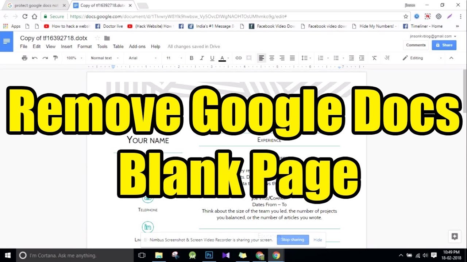The image size is (467, 262).
Task: Toggle bold formatting
Action: click(x=192, y=58)
